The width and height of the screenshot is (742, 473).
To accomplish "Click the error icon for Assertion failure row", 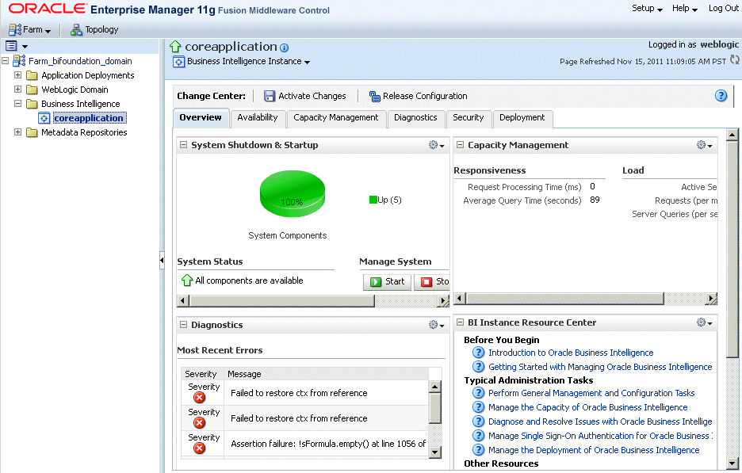I will click(200, 448).
